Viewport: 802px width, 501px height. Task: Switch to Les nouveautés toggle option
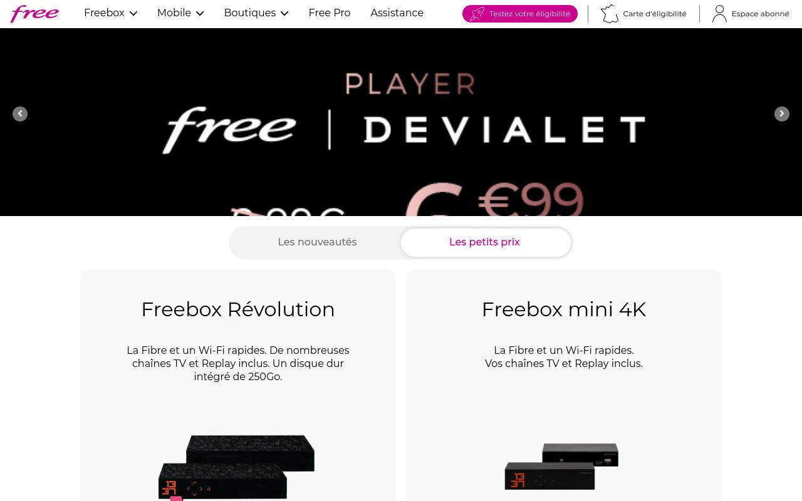(317, 242)
